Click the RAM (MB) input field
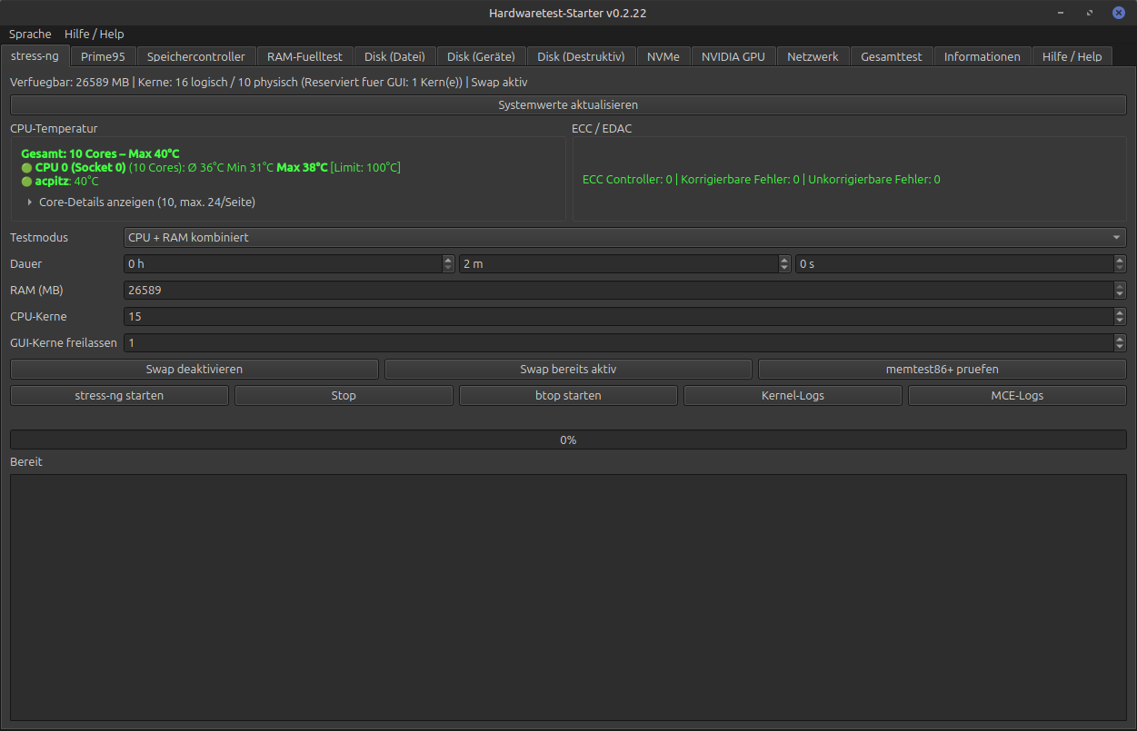The image size is (1137, 731). pos(618,291)
